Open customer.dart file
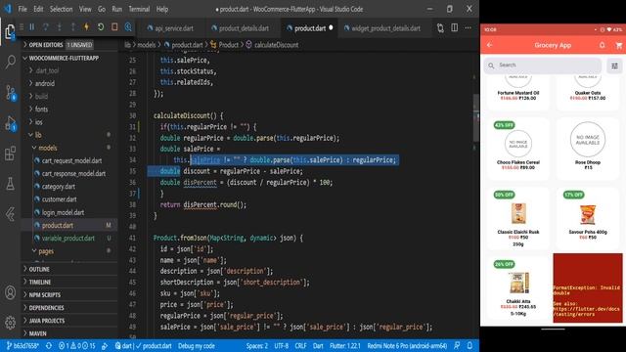The image size is (626, 352). (x=59, y=199)
